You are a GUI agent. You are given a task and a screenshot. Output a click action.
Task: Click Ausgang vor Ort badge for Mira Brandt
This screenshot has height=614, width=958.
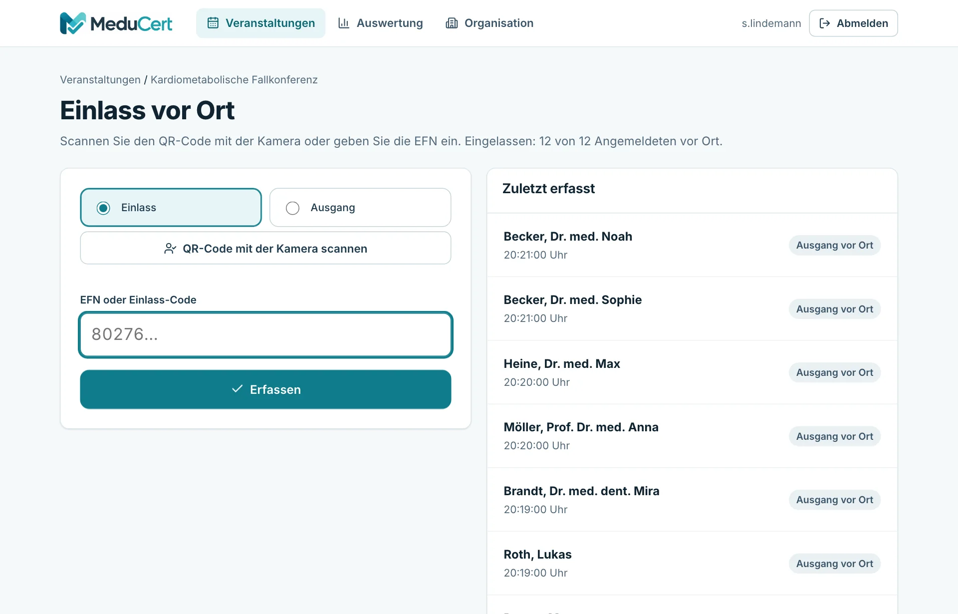point(834,500)
